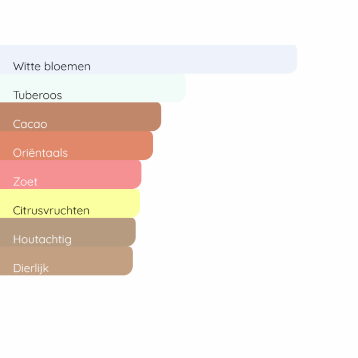The width and height of the screenshot is (358, 358).
Task: Select the Zoet text label
Action: click(x=25, y=182)
